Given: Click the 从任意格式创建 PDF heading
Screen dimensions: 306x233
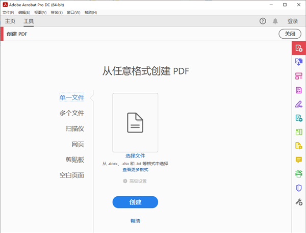Looking at the screenshot, I should point(146,71).
